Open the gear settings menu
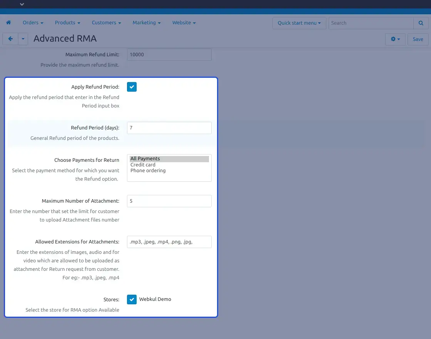Screen dimensions: 431x339 pos(395,39)
